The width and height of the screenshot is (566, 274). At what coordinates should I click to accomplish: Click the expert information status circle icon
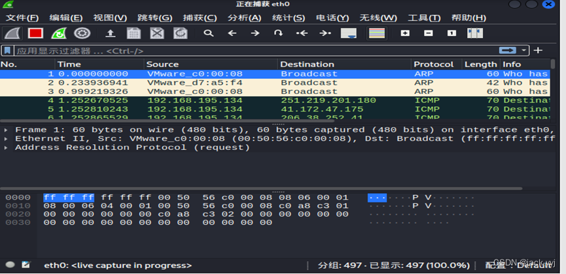[10, 265]
